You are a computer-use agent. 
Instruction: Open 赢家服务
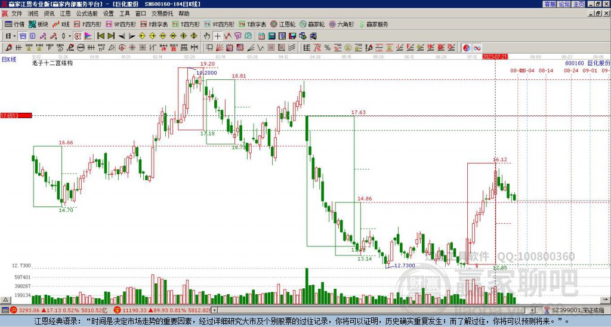[374, 24]
